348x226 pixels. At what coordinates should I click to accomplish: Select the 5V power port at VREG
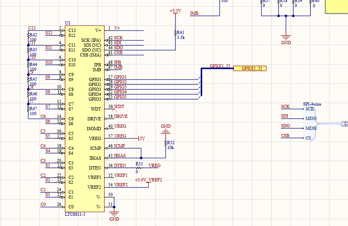click(x=142, y=138)
